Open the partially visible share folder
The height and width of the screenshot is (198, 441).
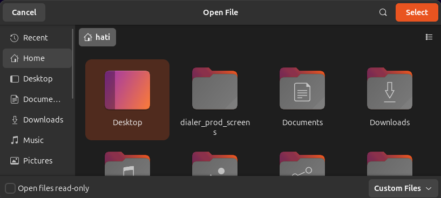point(302,163)
